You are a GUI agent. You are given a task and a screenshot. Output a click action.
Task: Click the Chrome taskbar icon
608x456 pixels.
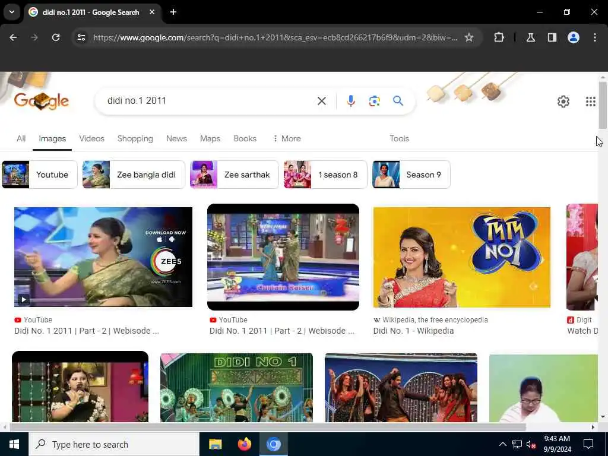tap(273, 444)
